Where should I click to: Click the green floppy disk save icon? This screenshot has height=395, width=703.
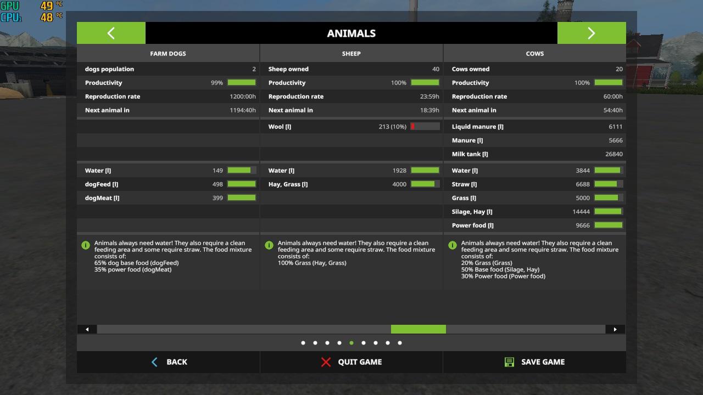509,362
